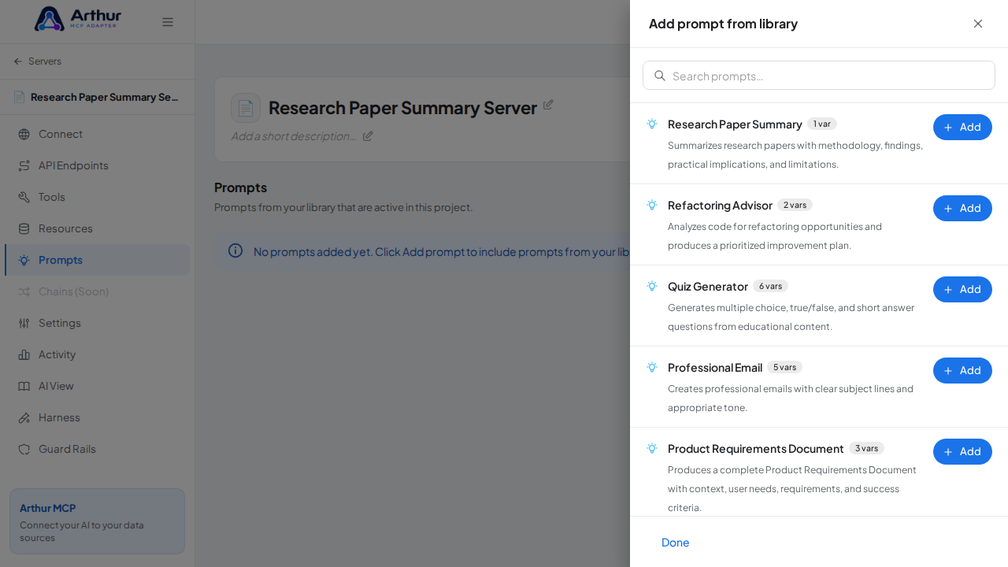The height and width of the screenshot is (567, 1008).
Task: Click the Prompts section heading
Action: [240, 187]
